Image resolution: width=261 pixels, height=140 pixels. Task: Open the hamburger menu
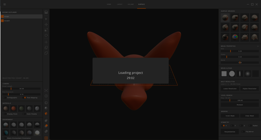(x=5, y=4)
